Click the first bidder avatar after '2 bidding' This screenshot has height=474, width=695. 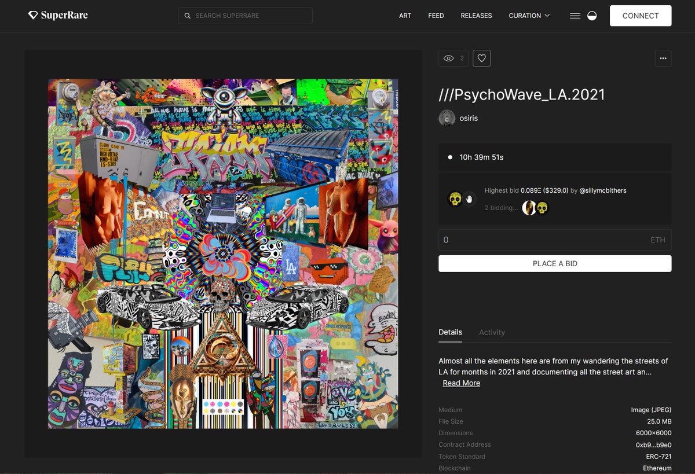click(x=529, y=208)
